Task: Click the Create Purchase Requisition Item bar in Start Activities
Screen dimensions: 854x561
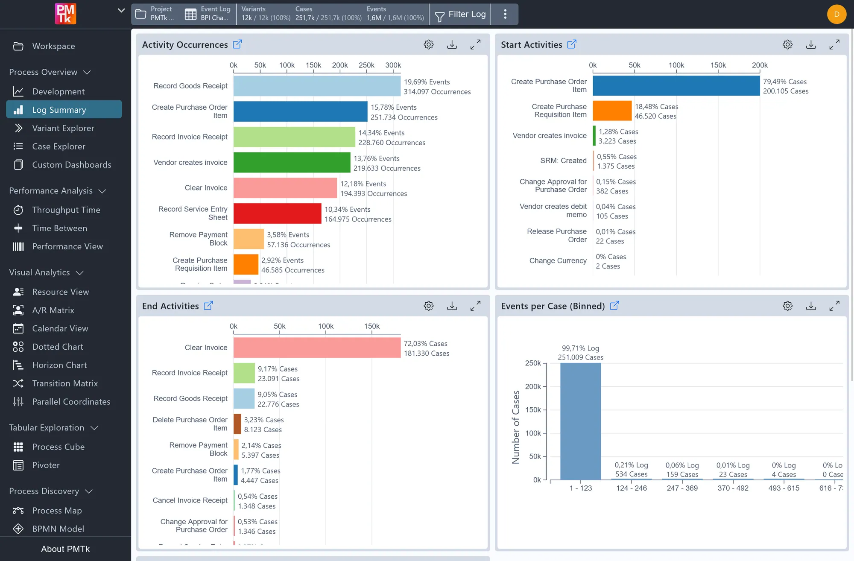Action: tap(612, 111)
